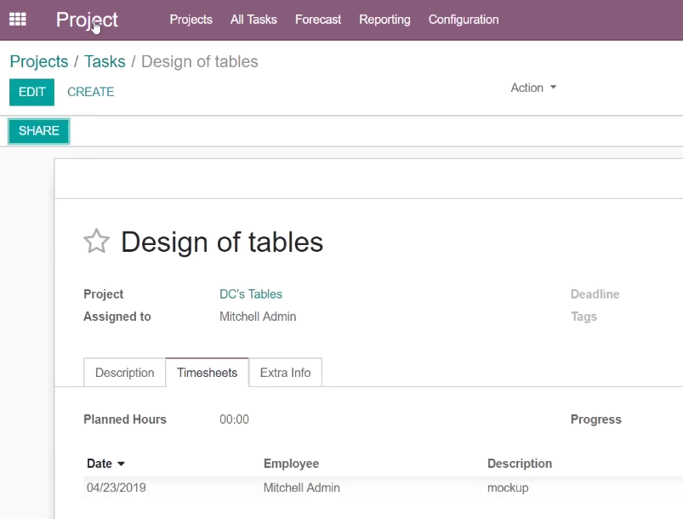
Task: Select the Timesheets tab
Action: point(207,373)
